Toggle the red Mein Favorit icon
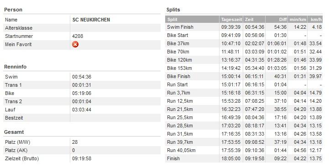The width and height of the screenshot is (329, 168). coord(75,44)
